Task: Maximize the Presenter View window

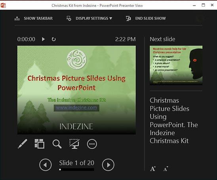Action: pyautogui.click(x=203, y=5)
